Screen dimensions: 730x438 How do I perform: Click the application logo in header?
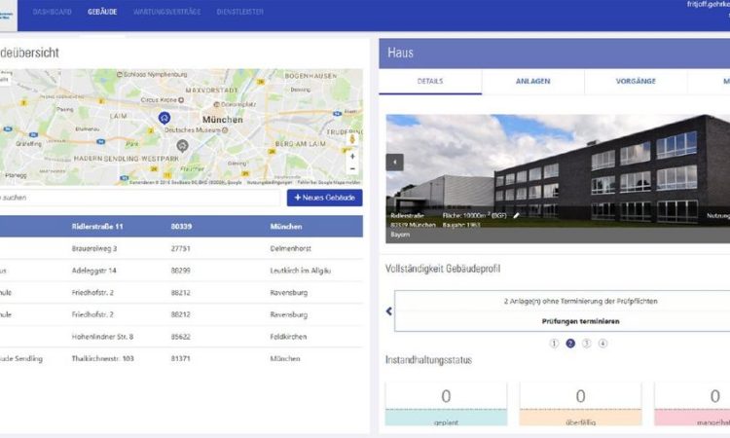tap(7, 16)
